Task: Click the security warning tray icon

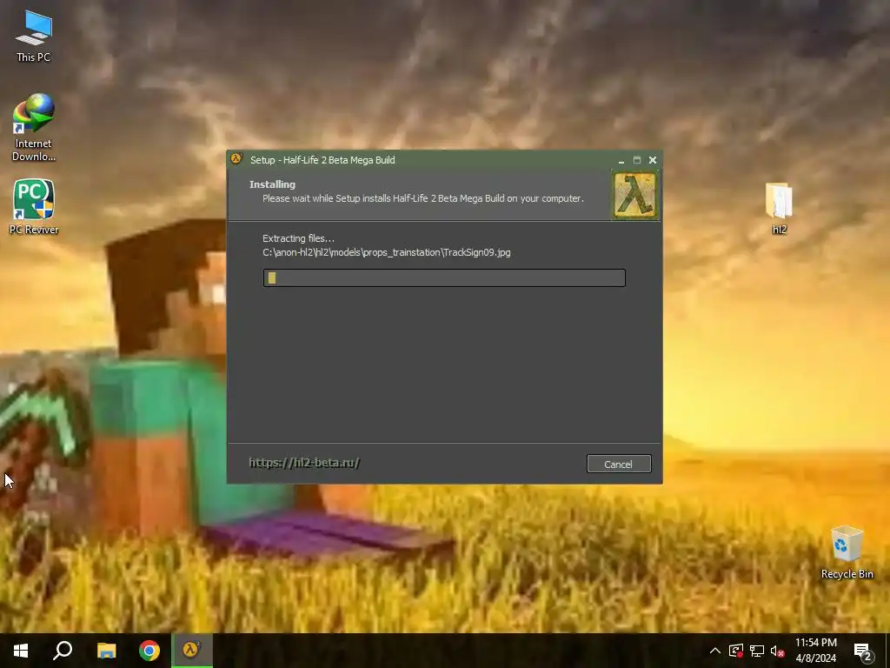Action: click(x=736, y=651)
